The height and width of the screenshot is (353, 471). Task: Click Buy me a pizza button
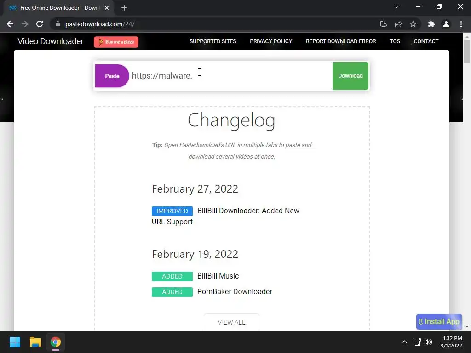coord(116,42)
